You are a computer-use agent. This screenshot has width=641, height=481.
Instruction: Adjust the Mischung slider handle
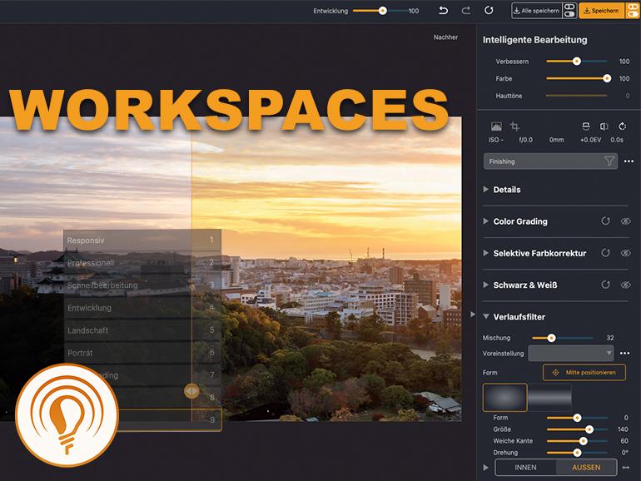tap(550, 338)
